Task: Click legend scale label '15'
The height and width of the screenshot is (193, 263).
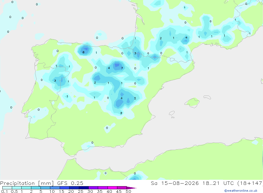Action: tap(61, 191)
